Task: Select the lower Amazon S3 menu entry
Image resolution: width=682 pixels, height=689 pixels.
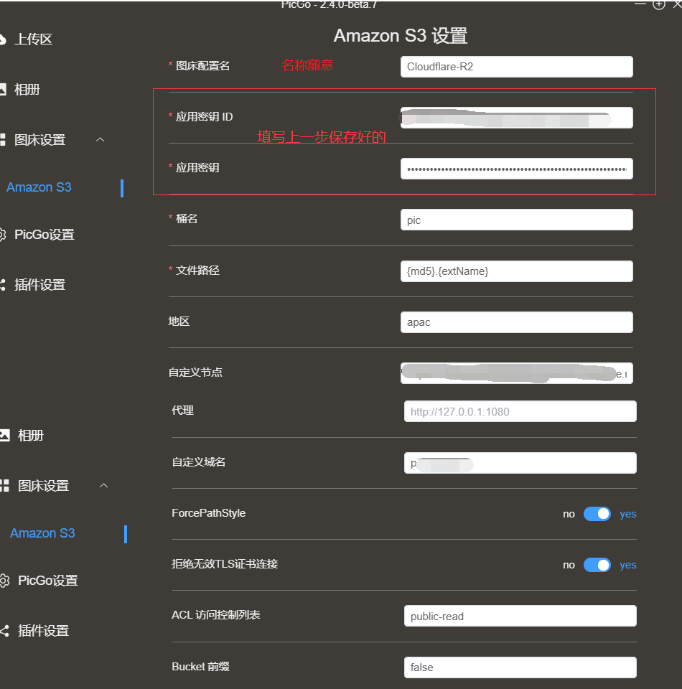Action: (x=43, y=533)
